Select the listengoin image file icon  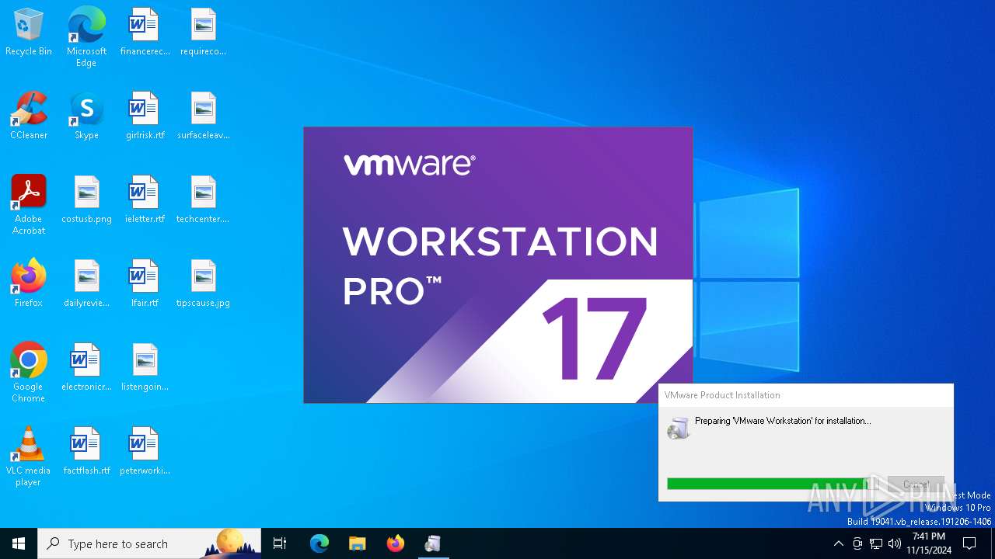tap(145, 368)
